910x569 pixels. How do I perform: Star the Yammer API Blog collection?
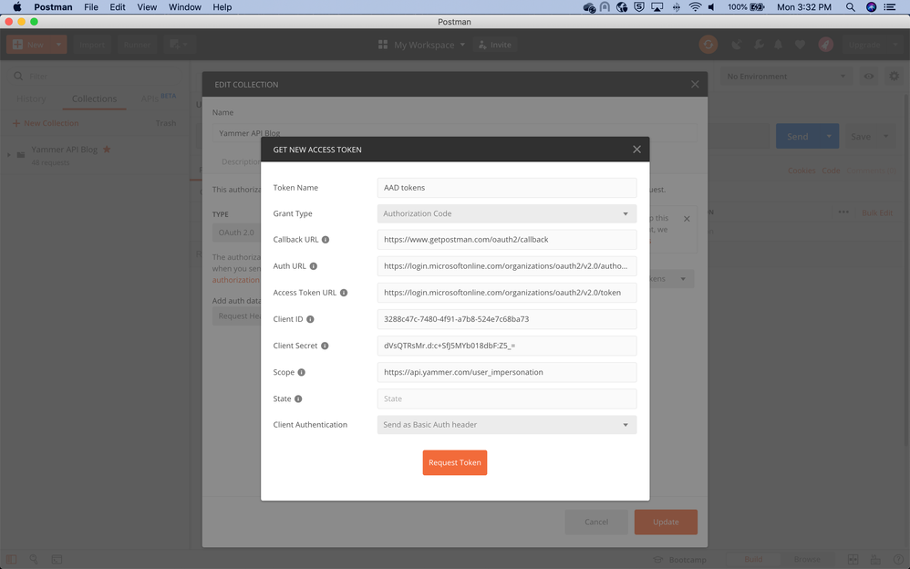(107, 150)
